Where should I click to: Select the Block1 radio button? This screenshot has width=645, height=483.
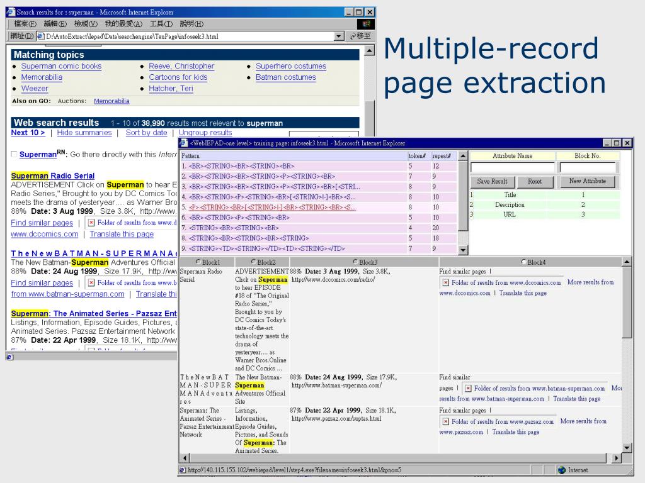tap(198, 262)
